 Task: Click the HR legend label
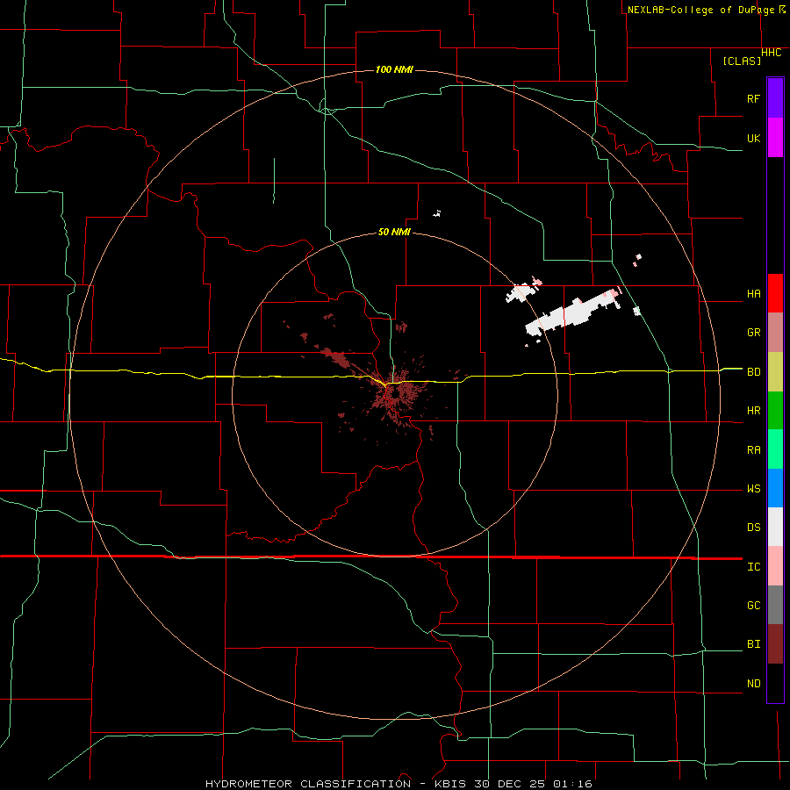coord(753,411)
